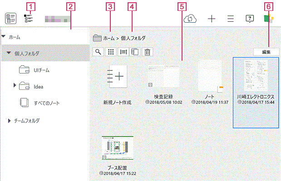The height and width of the screenshot is (181, 281).
Task: Click the sort order list icon
Action: tap(123, 52)
